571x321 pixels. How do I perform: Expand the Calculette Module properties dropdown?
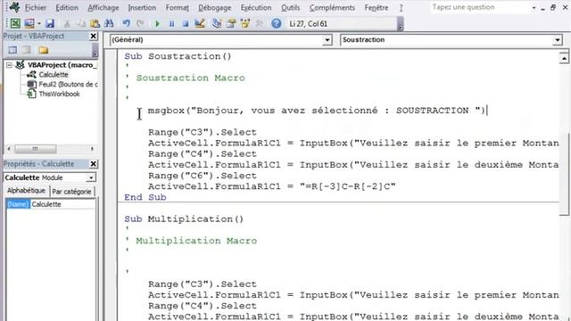[91, 177]
